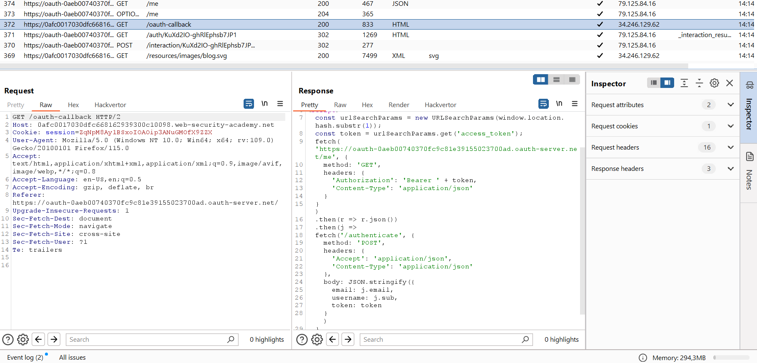Select history row 372 /oauth-callback
The image size is (757, 363).
click(378, 24)
